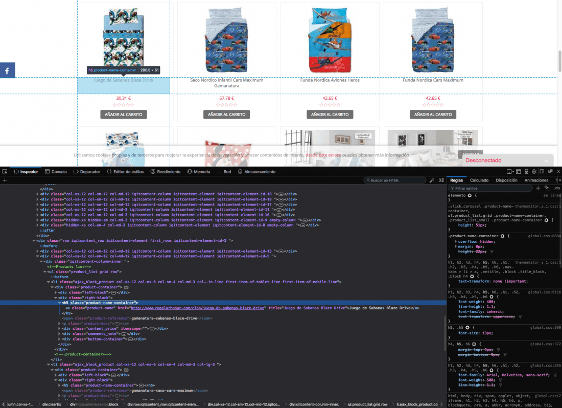The image size is (562, 408).
Task: Click the Filtrar estilos filter field
Action: pos(490,188)
